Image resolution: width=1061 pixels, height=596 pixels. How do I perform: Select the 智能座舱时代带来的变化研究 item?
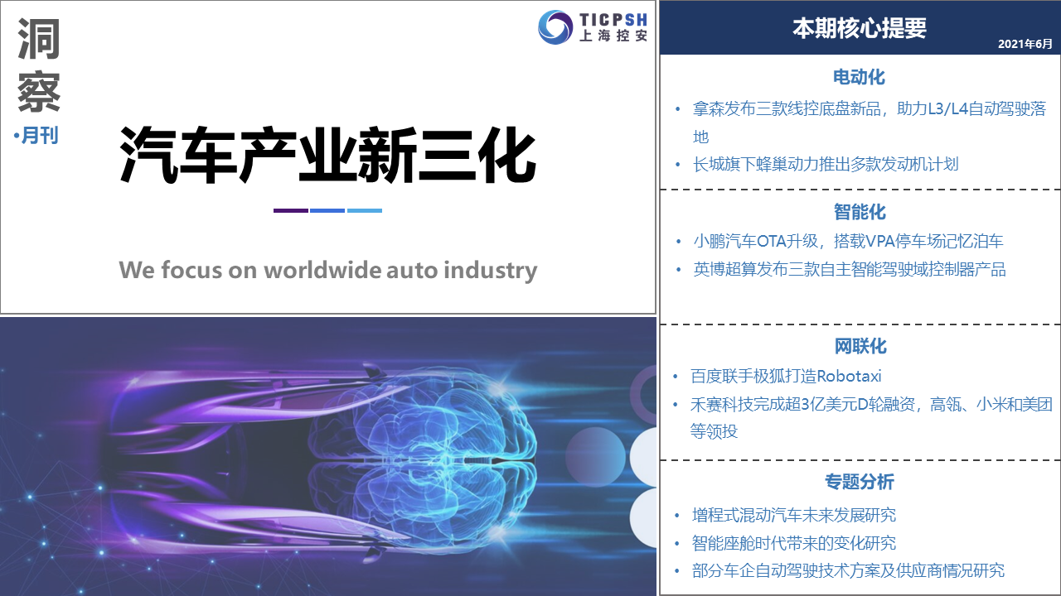pos(794,543)
